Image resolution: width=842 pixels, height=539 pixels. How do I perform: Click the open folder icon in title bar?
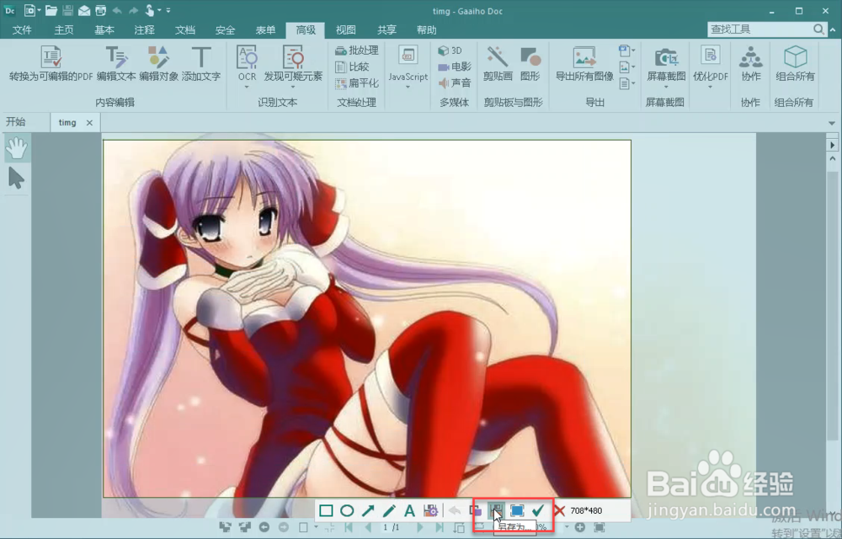[51, 10]
